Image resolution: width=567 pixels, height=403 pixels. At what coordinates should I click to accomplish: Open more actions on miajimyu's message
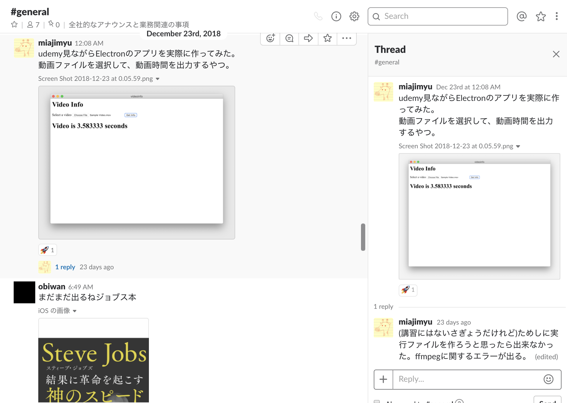point(346,38)
